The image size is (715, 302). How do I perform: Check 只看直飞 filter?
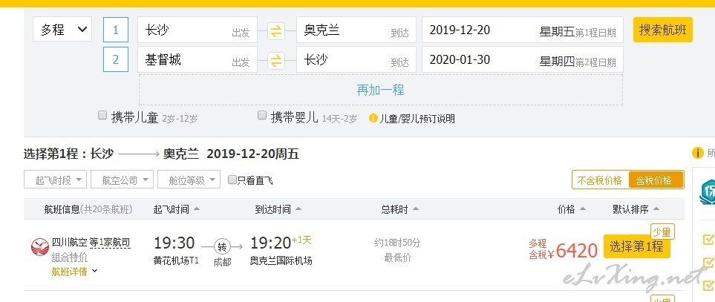point(232,180)
